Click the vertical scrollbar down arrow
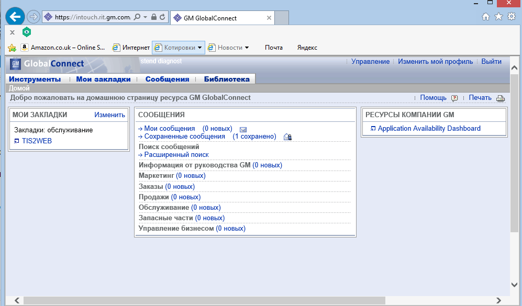This screenshot has height=306, width=522. (514, 285)
